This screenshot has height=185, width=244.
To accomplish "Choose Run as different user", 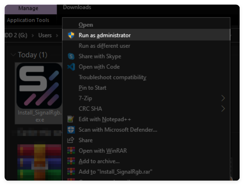I will click(x=146, y=46).
